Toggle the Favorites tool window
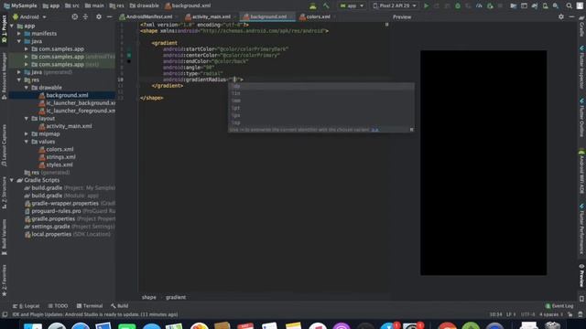Screen dimensions: 586x329 [x=4, y=281]
